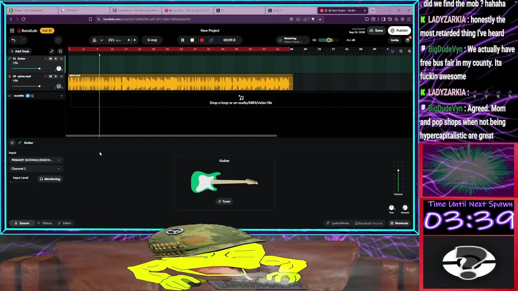Switch to the Effects tab

click(x=45, y=223)
